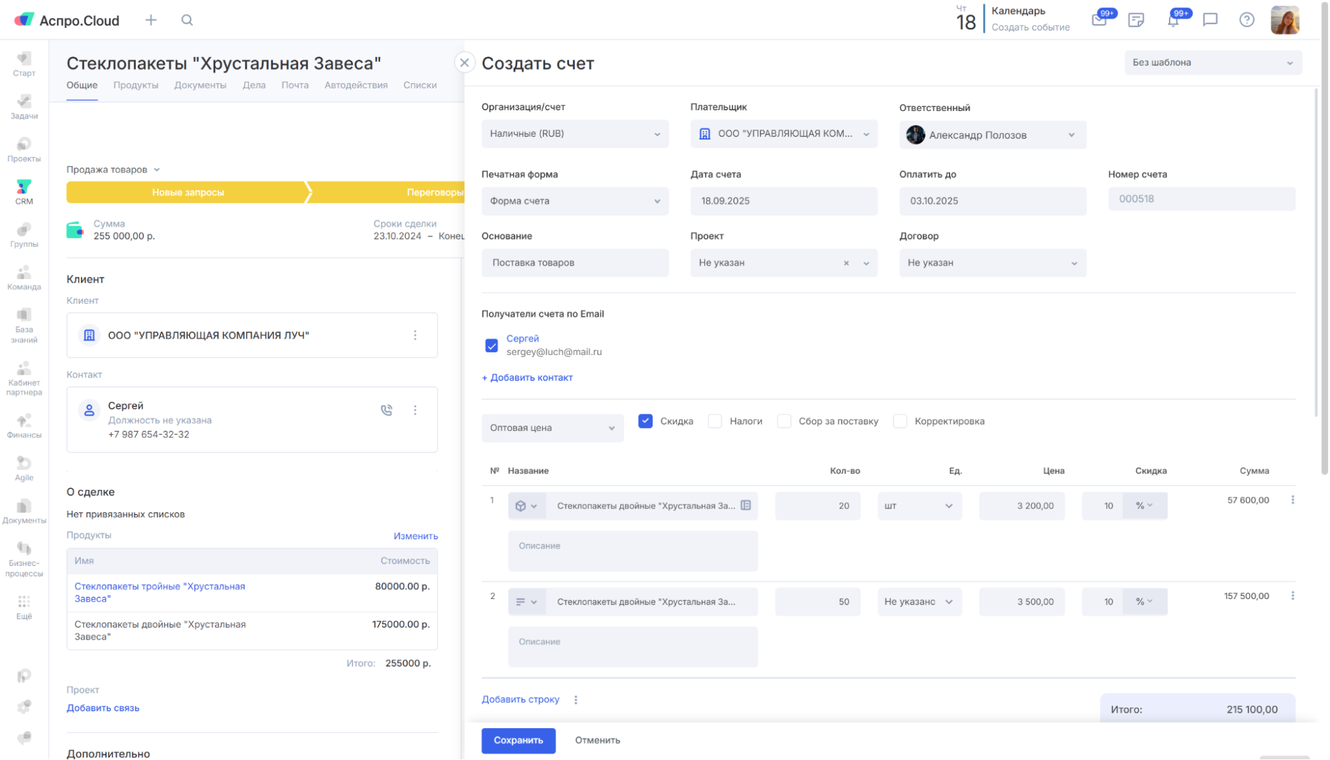Open Организация/счет Наличные (RUB) dropdown
1330x760 pixels.
click(x=575, y=134)
